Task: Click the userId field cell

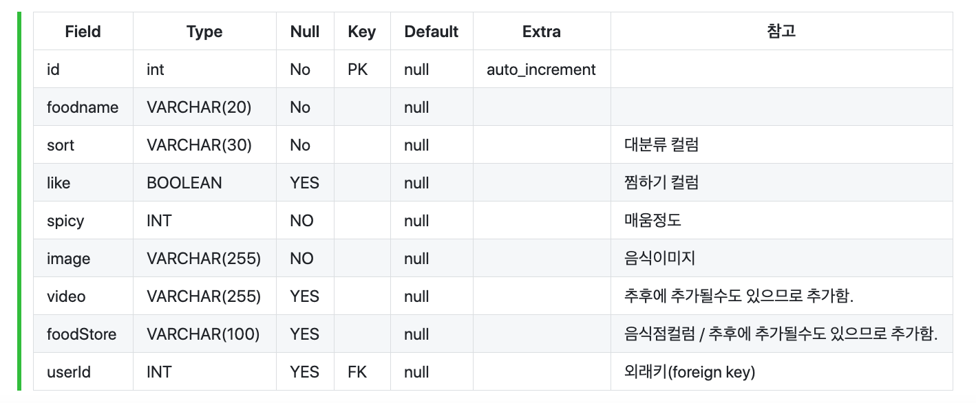Action: pyautogui.click(x=83, y=372)
